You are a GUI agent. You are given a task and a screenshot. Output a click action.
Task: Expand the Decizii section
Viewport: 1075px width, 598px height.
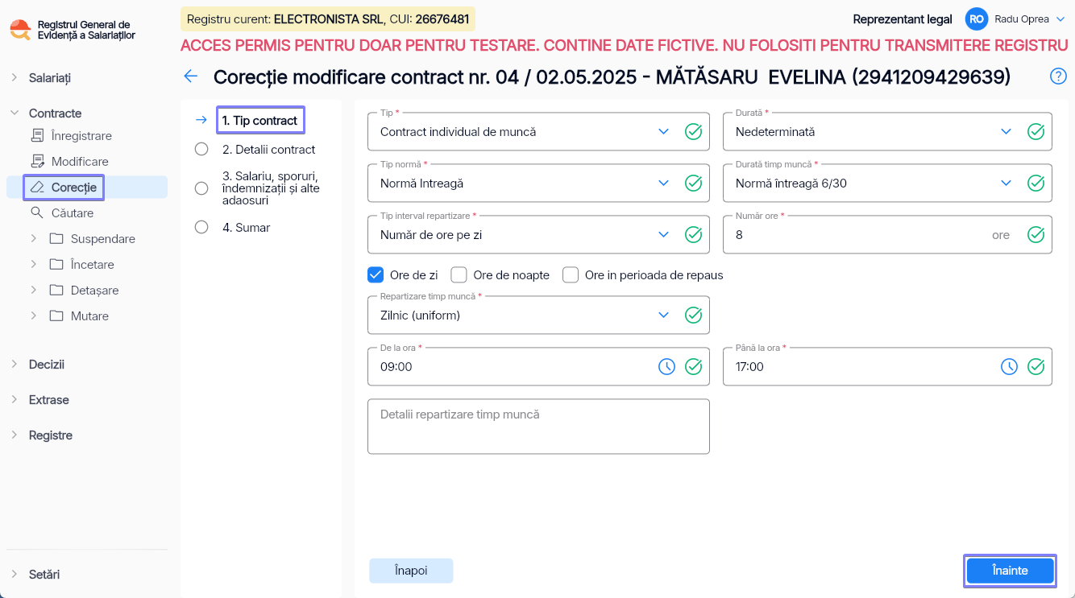(15, 364)
